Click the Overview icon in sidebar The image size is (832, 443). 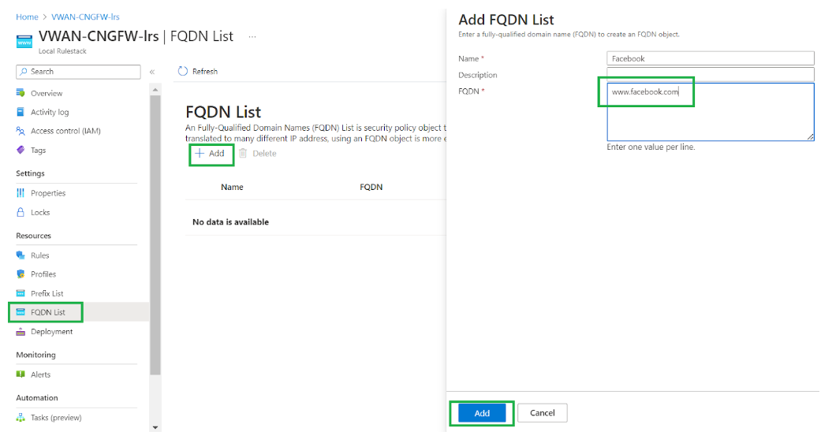tap(21, 93)
